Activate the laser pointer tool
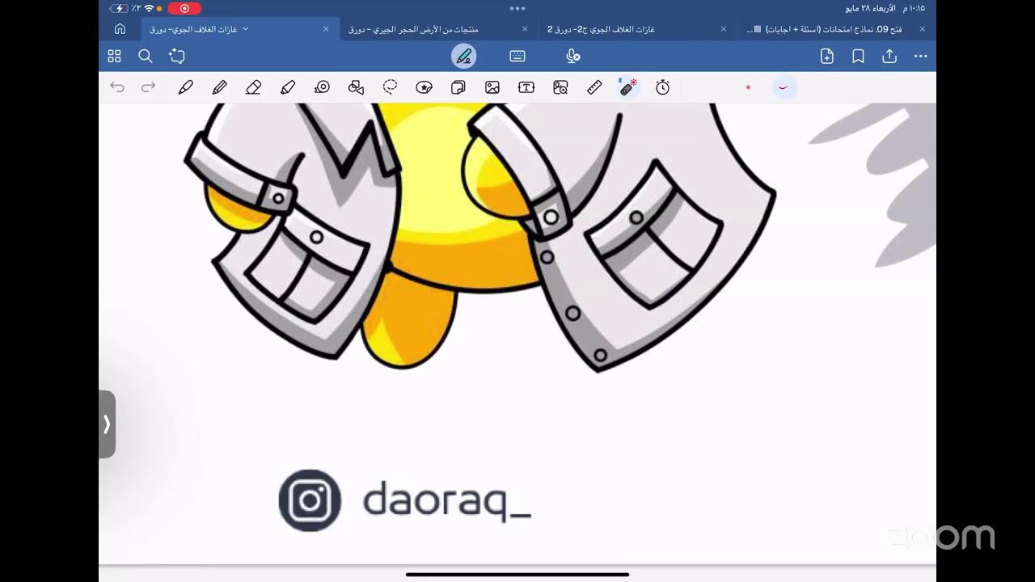The width and height of the screenshot is (1035, 582). click(628, 87)
